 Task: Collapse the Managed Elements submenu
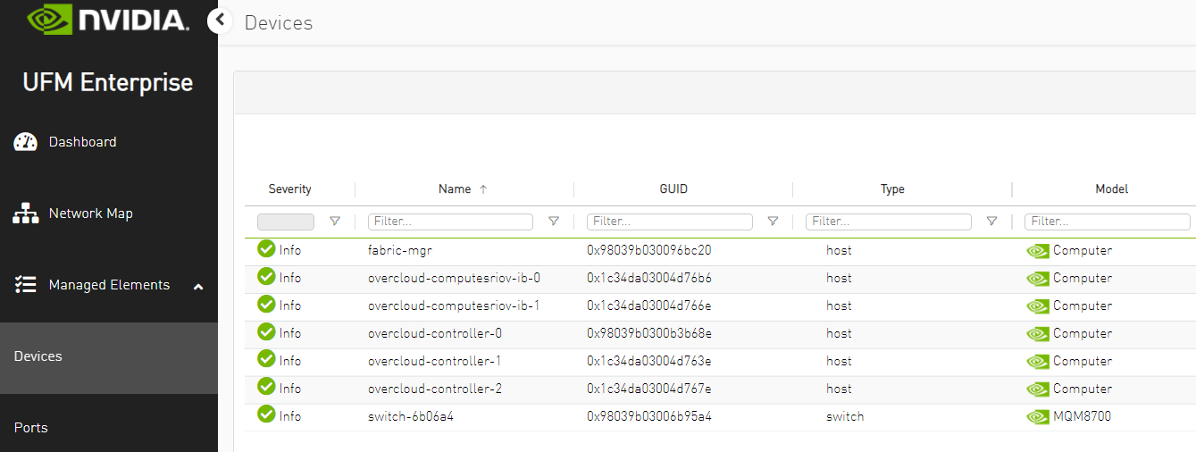coord(198,286)
